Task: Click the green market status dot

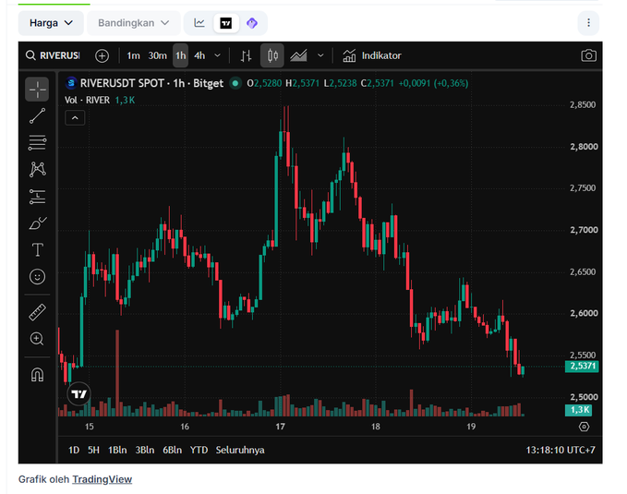Action: [x=235, y=83]
